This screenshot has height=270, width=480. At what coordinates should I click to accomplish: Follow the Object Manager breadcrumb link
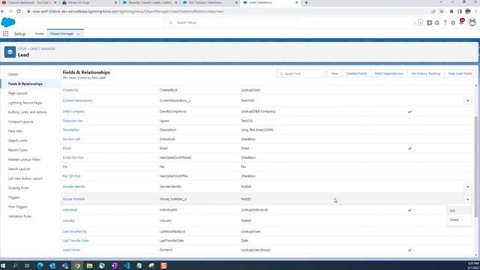click(x=43, y=49)
